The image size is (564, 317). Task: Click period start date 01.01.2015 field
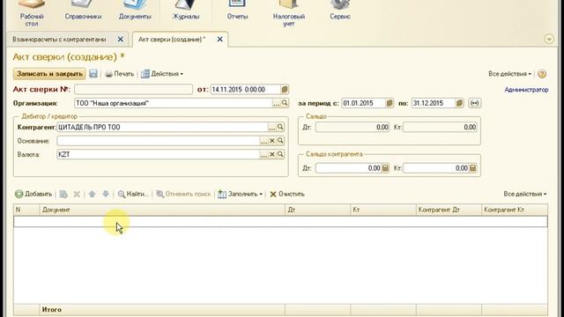(x=363, y=103)
